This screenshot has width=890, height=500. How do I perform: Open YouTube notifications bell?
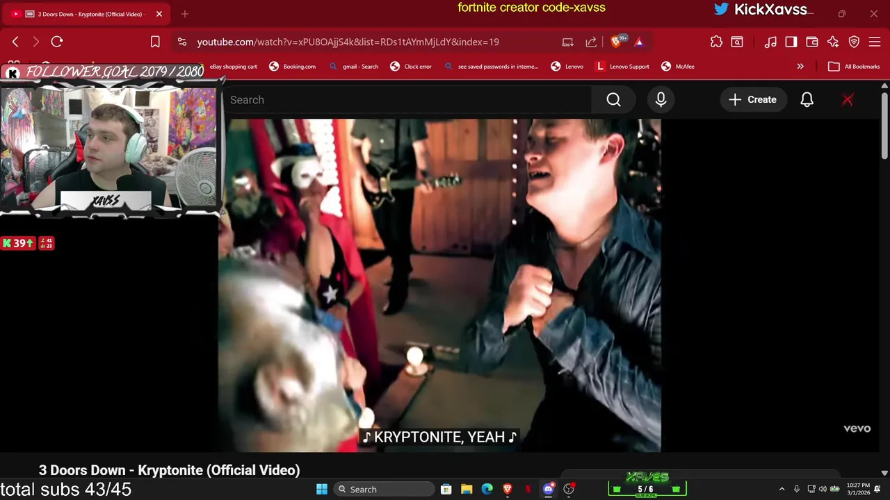tap(807, 100)
